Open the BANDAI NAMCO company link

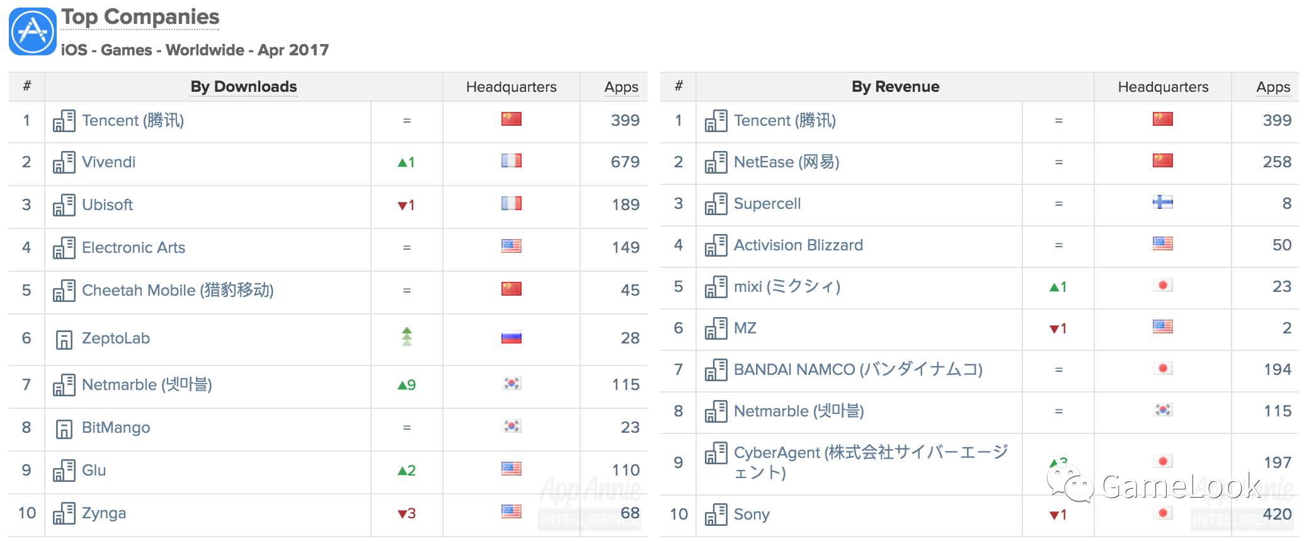pyautogui.click(x=857, y=370)
